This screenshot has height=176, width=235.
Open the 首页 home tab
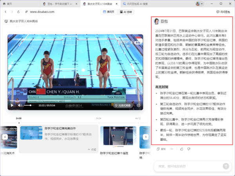(7, 4)
